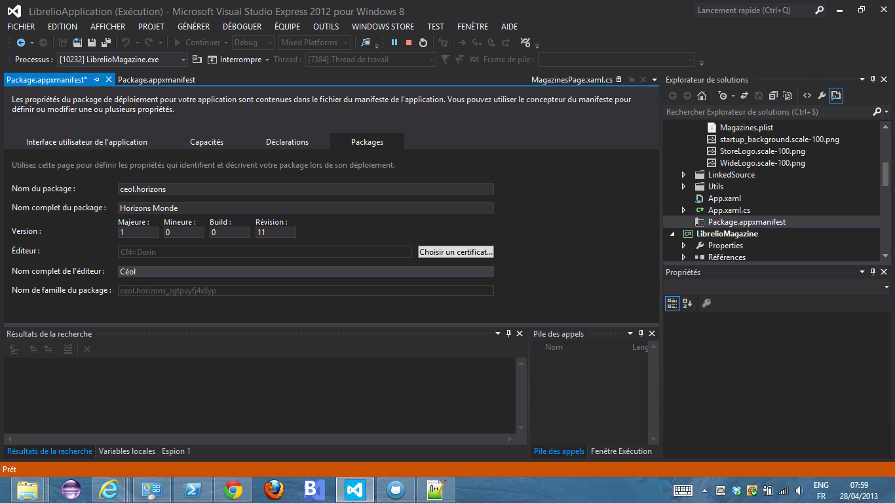Restart debugging with the circular arrow icon
This screenshot has width=895, height=503.
(x=423, y=43)
